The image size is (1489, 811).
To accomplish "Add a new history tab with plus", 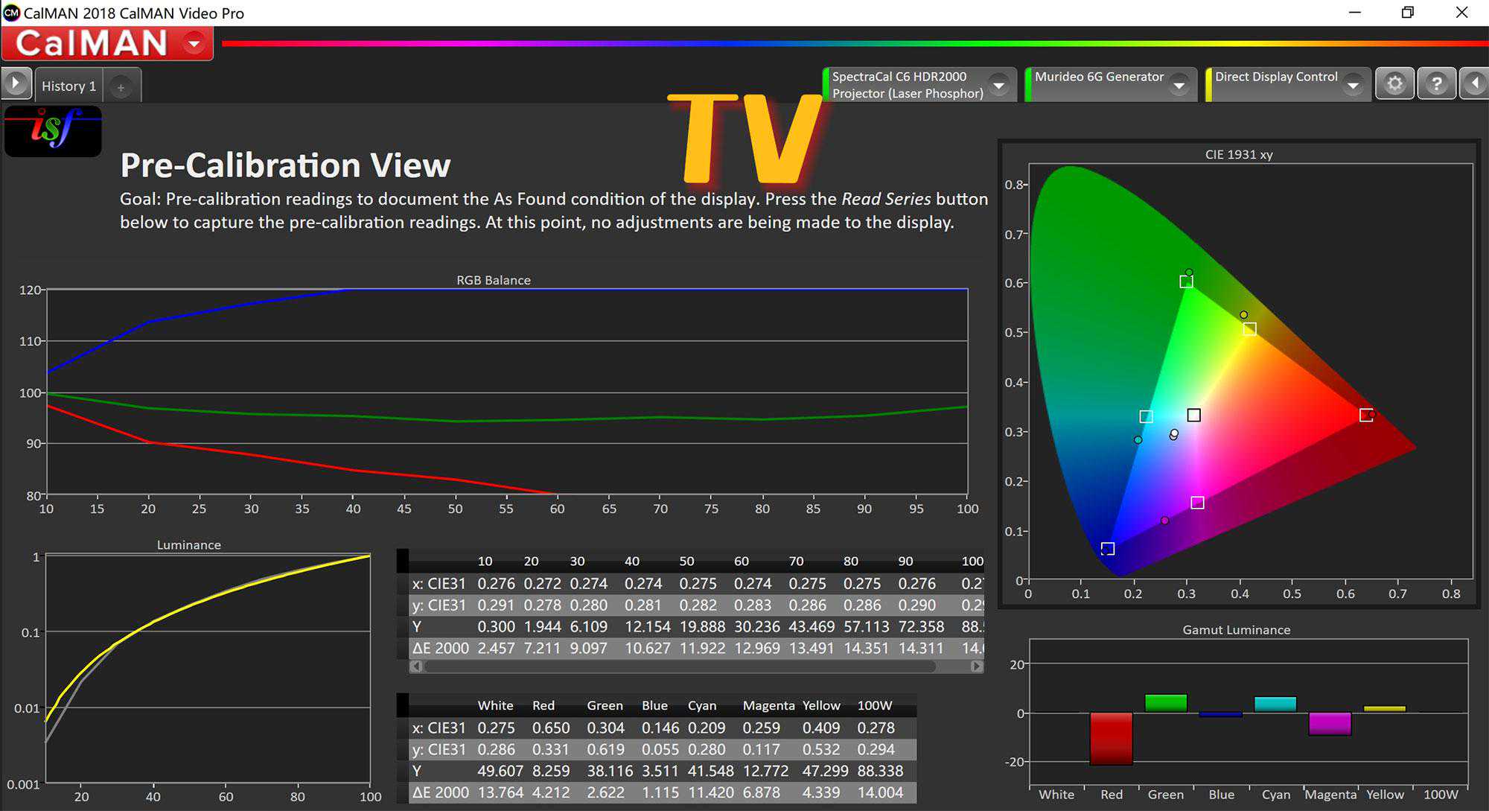I will point(121,87).
